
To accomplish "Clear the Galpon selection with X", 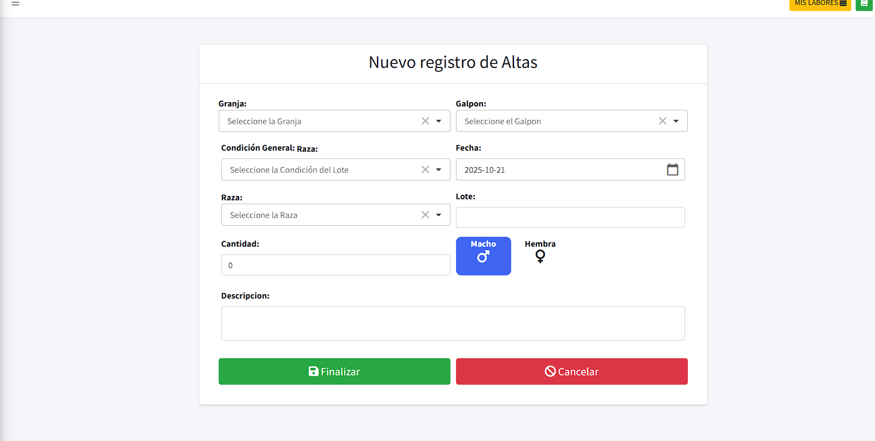I will (662, 121).
